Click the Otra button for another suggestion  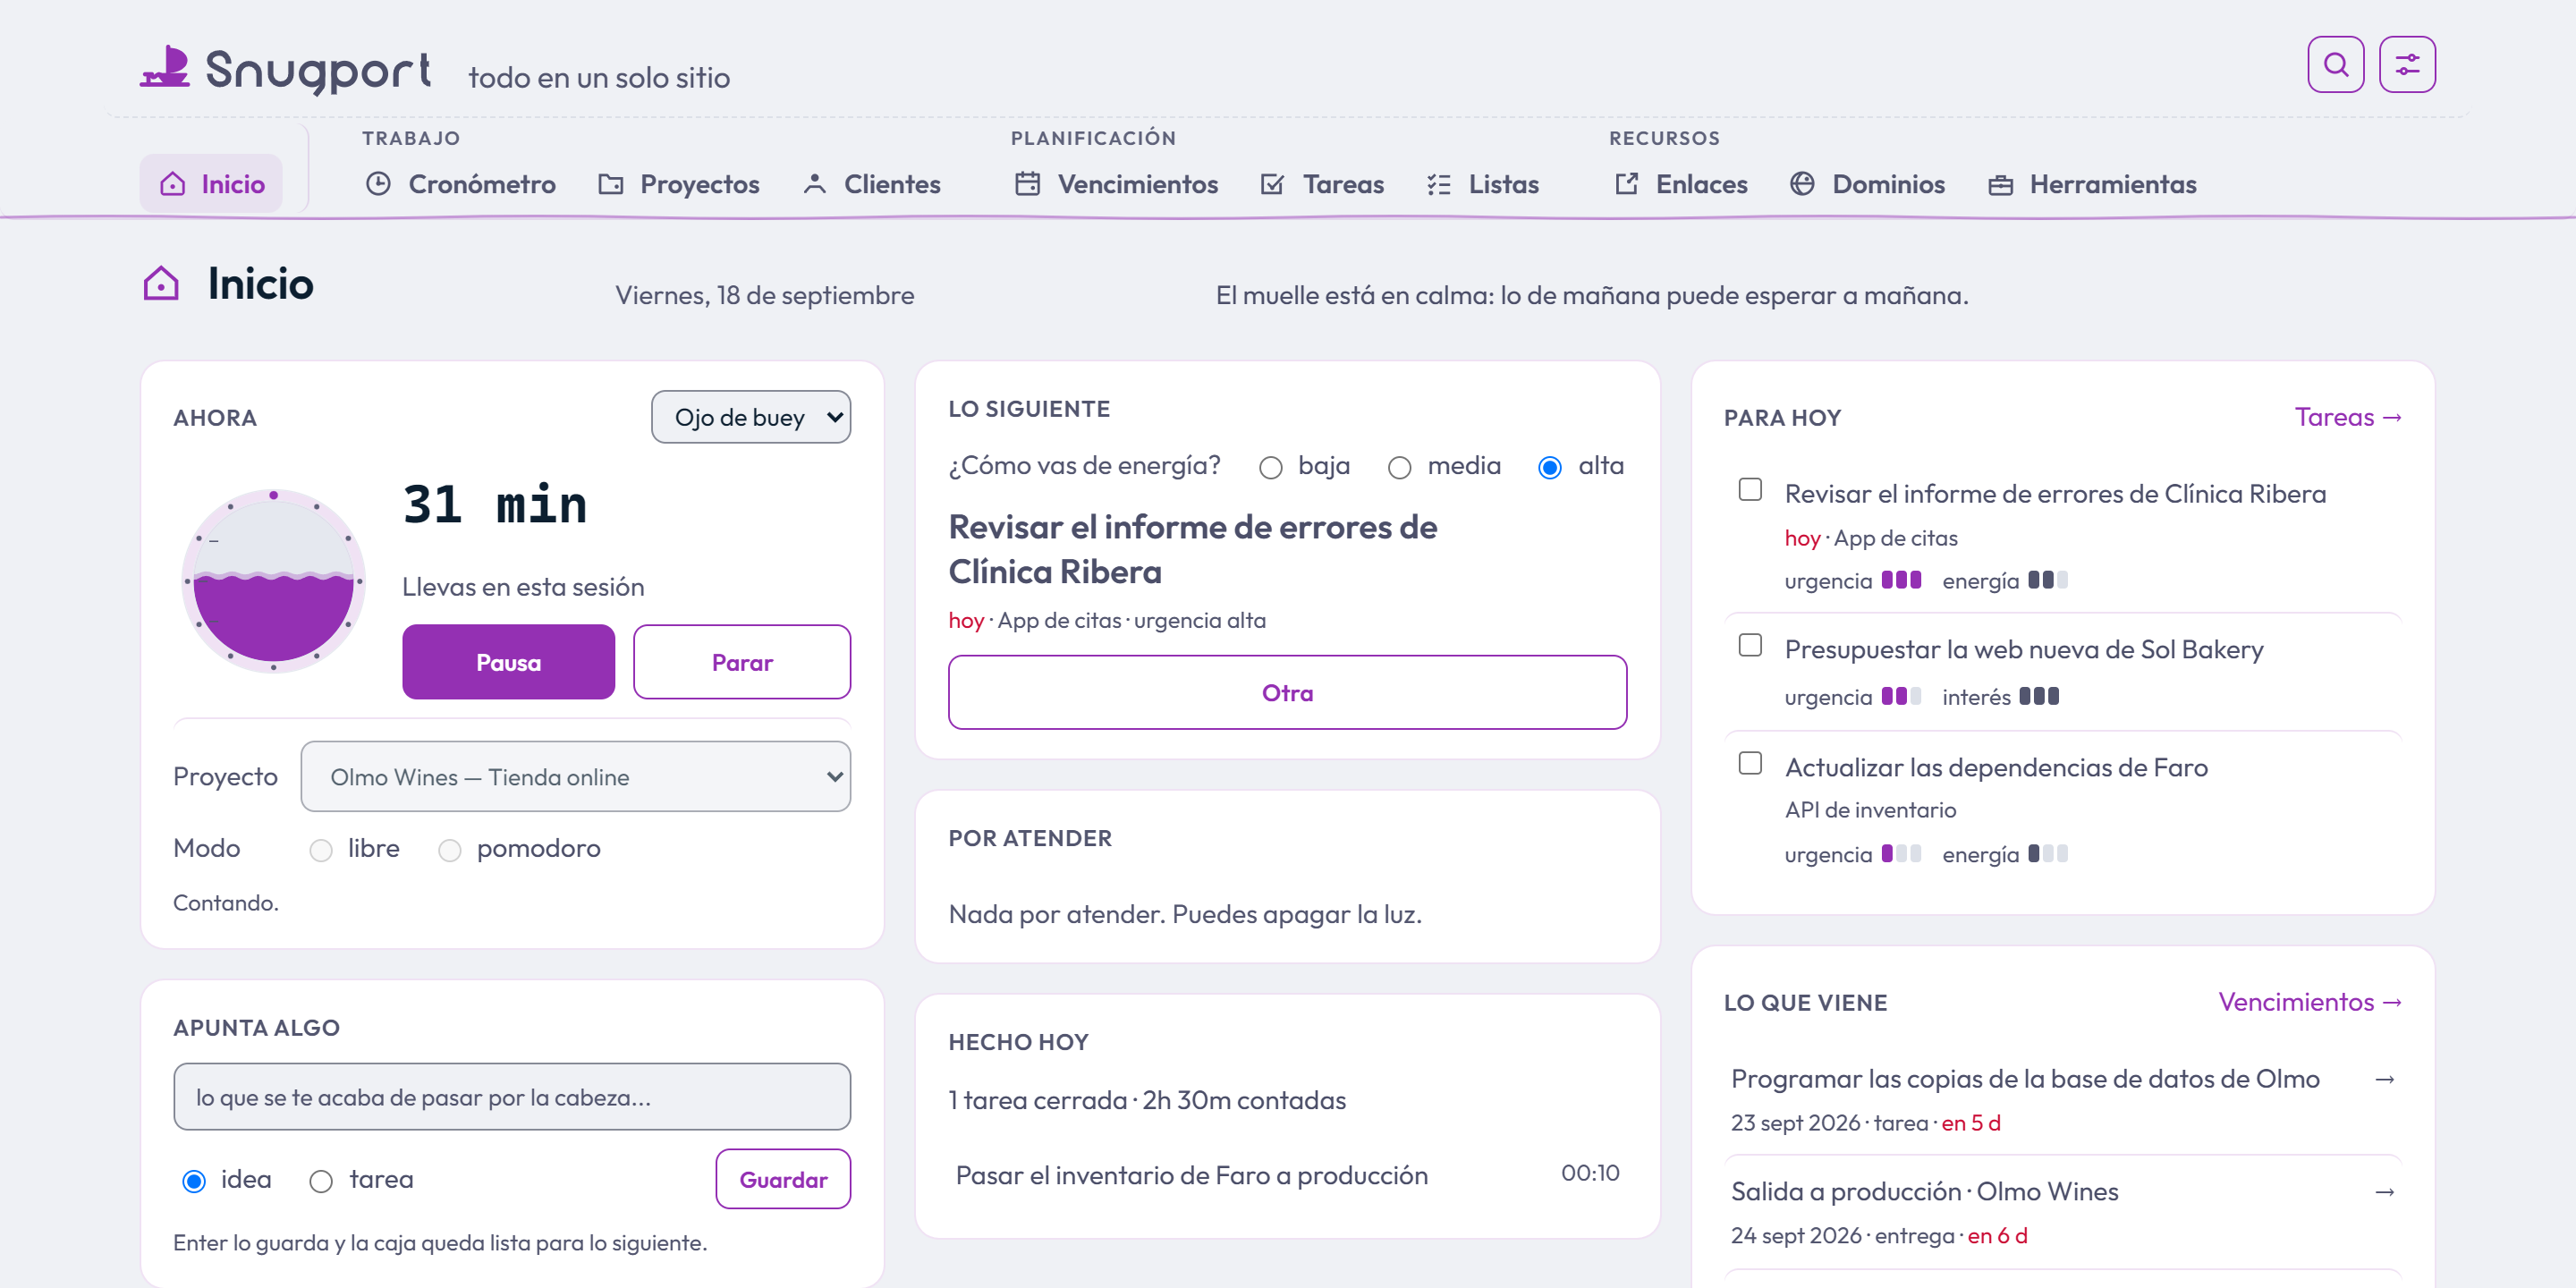point(1287,692)
